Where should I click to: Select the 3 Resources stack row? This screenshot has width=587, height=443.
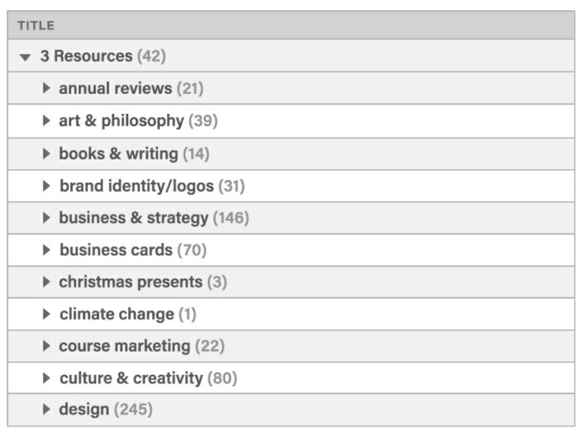pos(86,56)
